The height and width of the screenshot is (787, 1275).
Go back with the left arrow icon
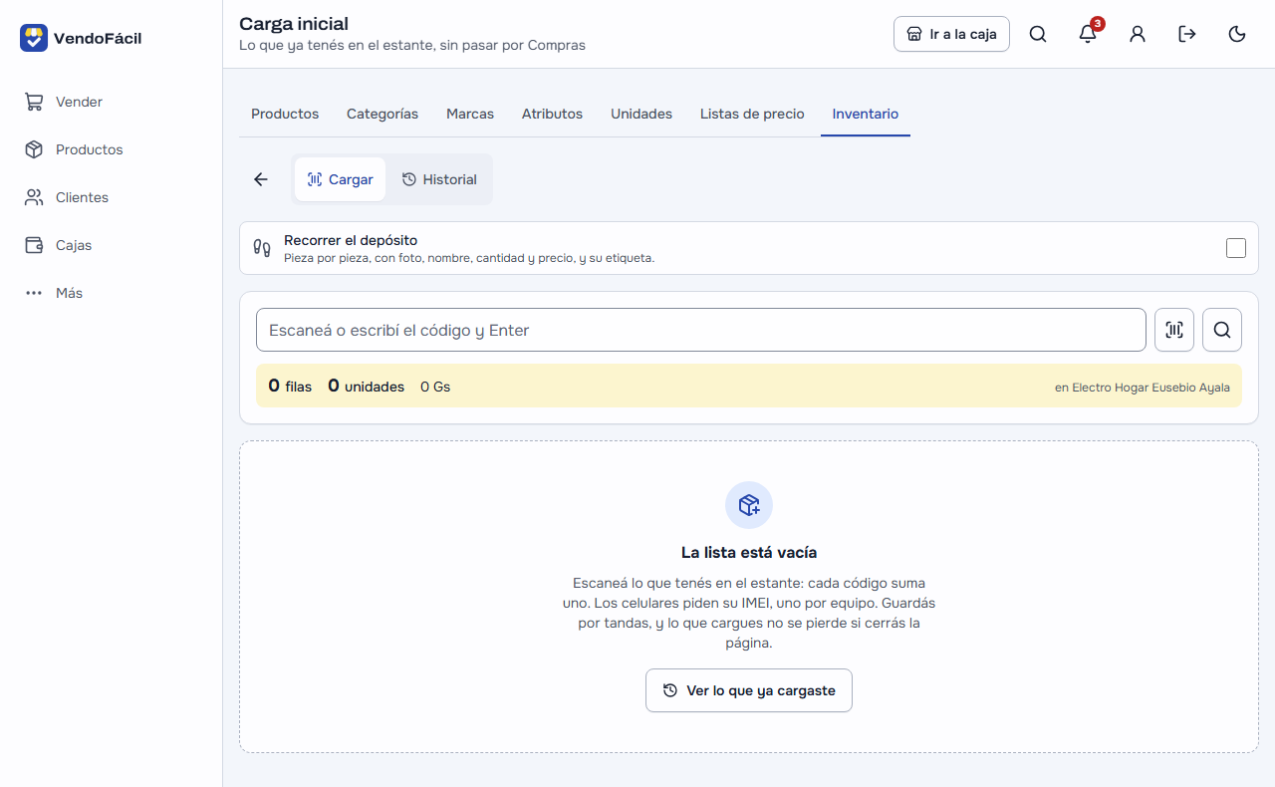pos(261,179)
